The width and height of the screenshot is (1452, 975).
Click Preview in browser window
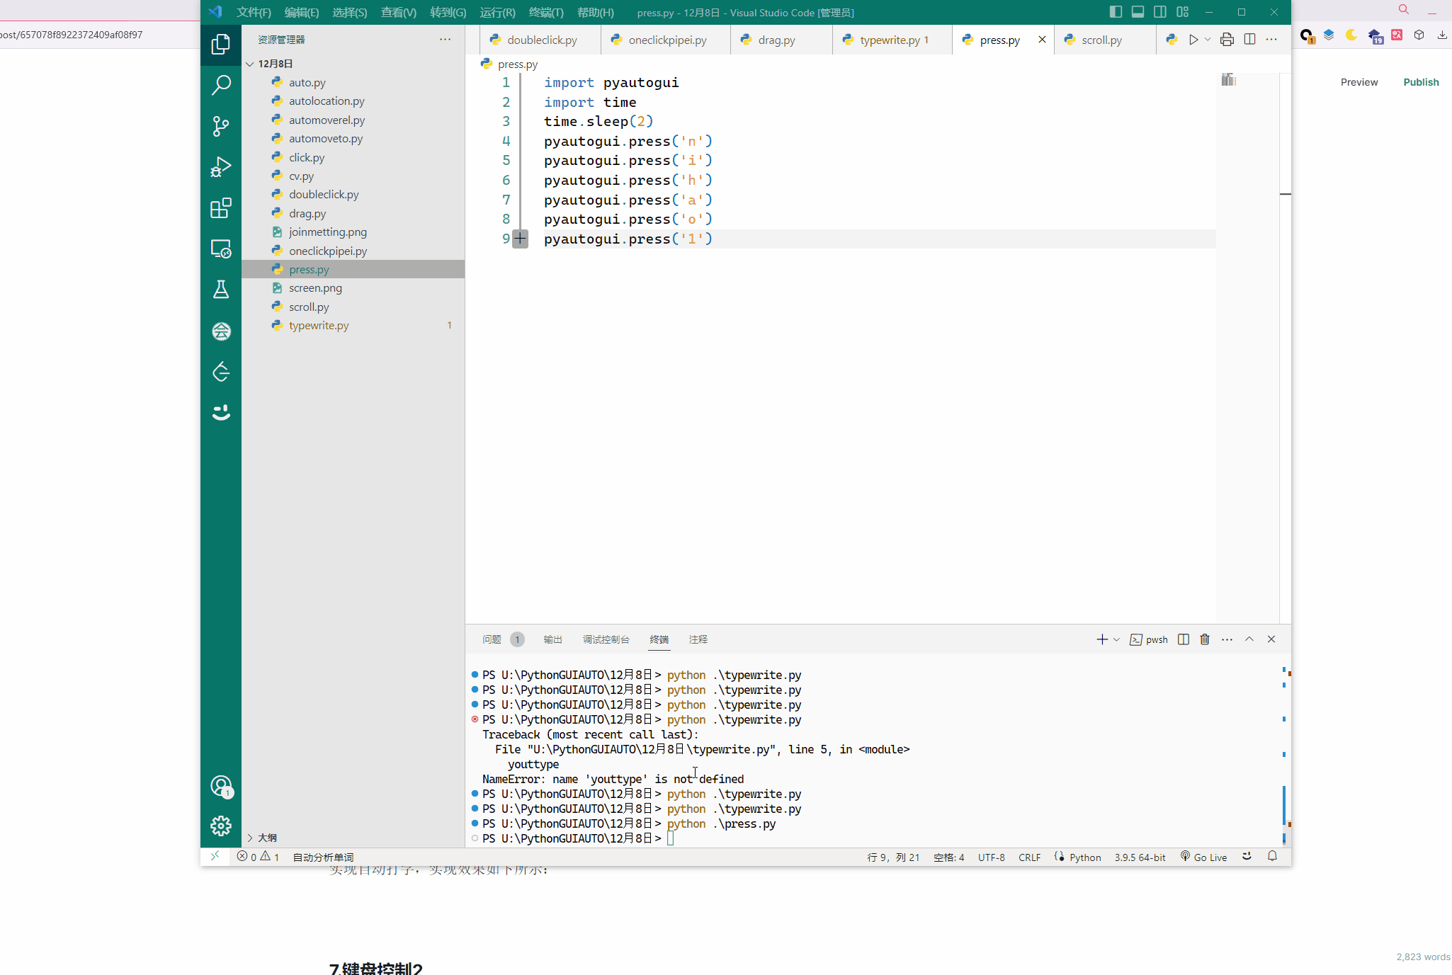(1359, 82)
